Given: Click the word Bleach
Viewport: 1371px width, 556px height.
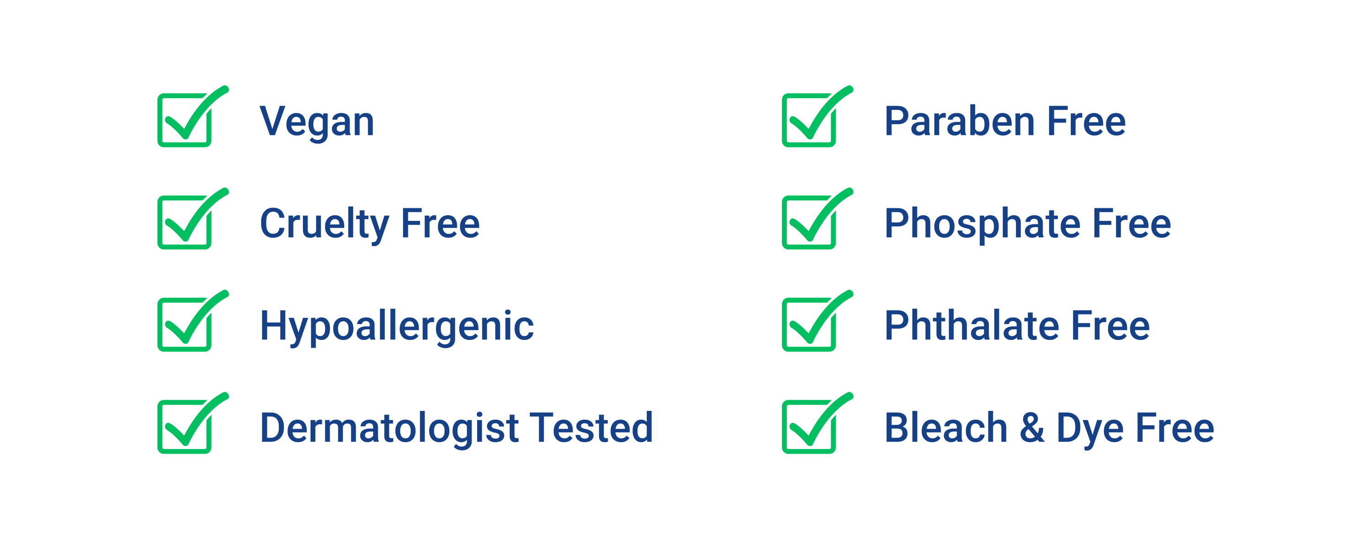Looking at the screenshot, I should tap(946, 427).
